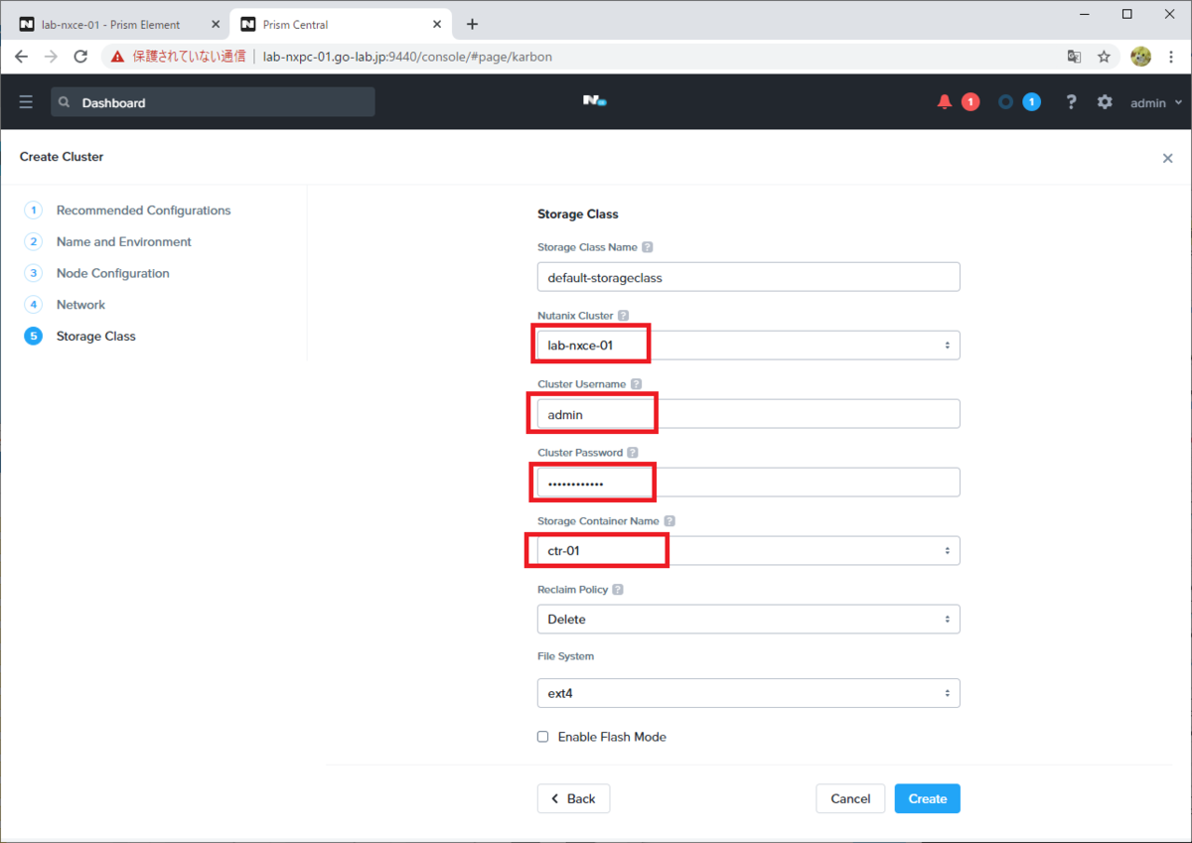The height and width of the screenshot is (843, 1192).
Task: Open the Reclaim Policy dropdown
Action: (748, 619)
